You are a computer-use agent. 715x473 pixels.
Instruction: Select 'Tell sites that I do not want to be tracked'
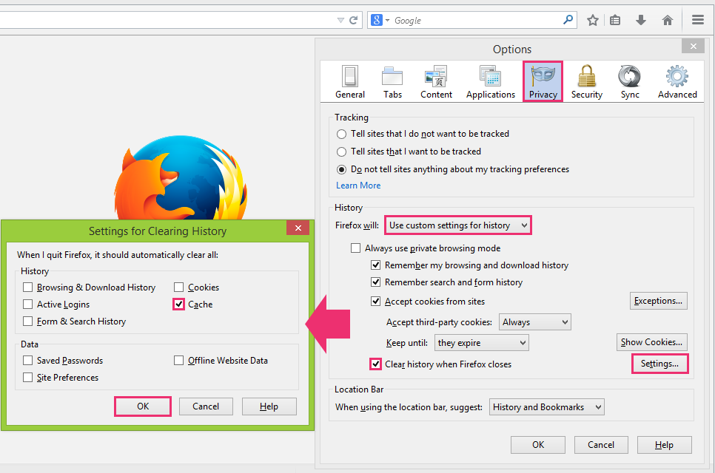point(423,134)
